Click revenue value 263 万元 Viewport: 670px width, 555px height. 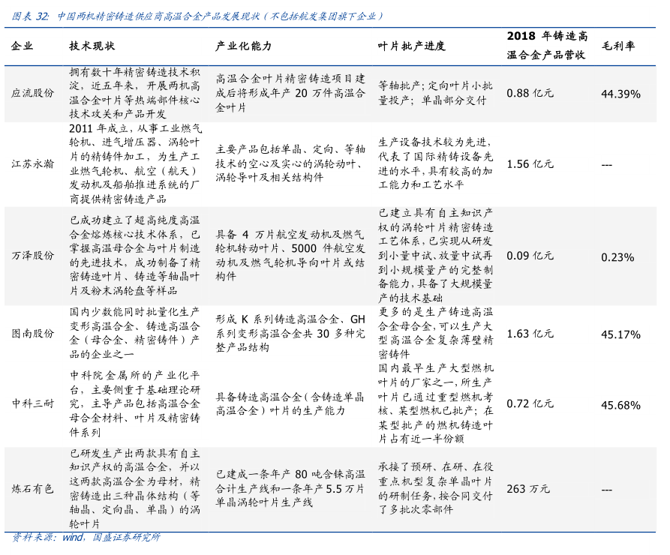pyautogui.click(x=528, y=488)
